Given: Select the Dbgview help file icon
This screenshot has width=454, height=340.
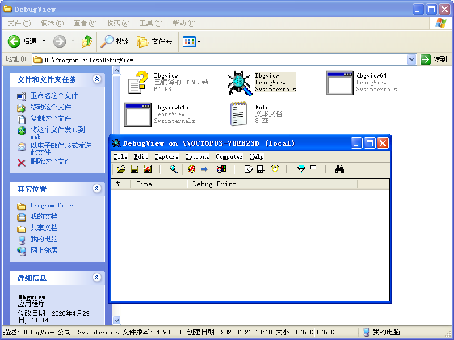Looking at the screenshot, I should (x=138, y=83).
